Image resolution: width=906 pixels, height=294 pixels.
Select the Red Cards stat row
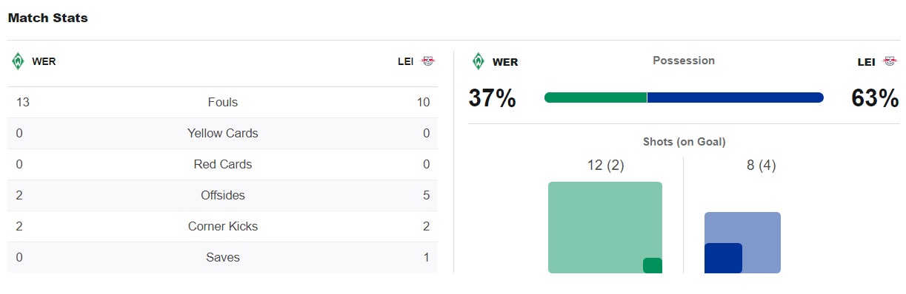click(x=222, y=165)
